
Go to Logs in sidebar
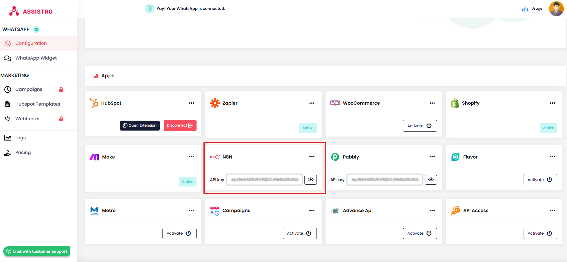[20, 138]
